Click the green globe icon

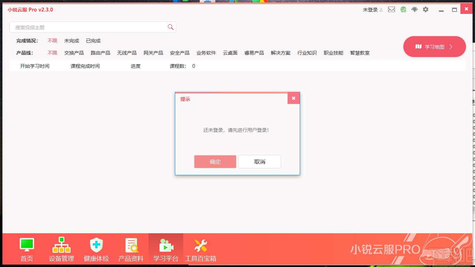pyautogui.click(x=403, y=10)
